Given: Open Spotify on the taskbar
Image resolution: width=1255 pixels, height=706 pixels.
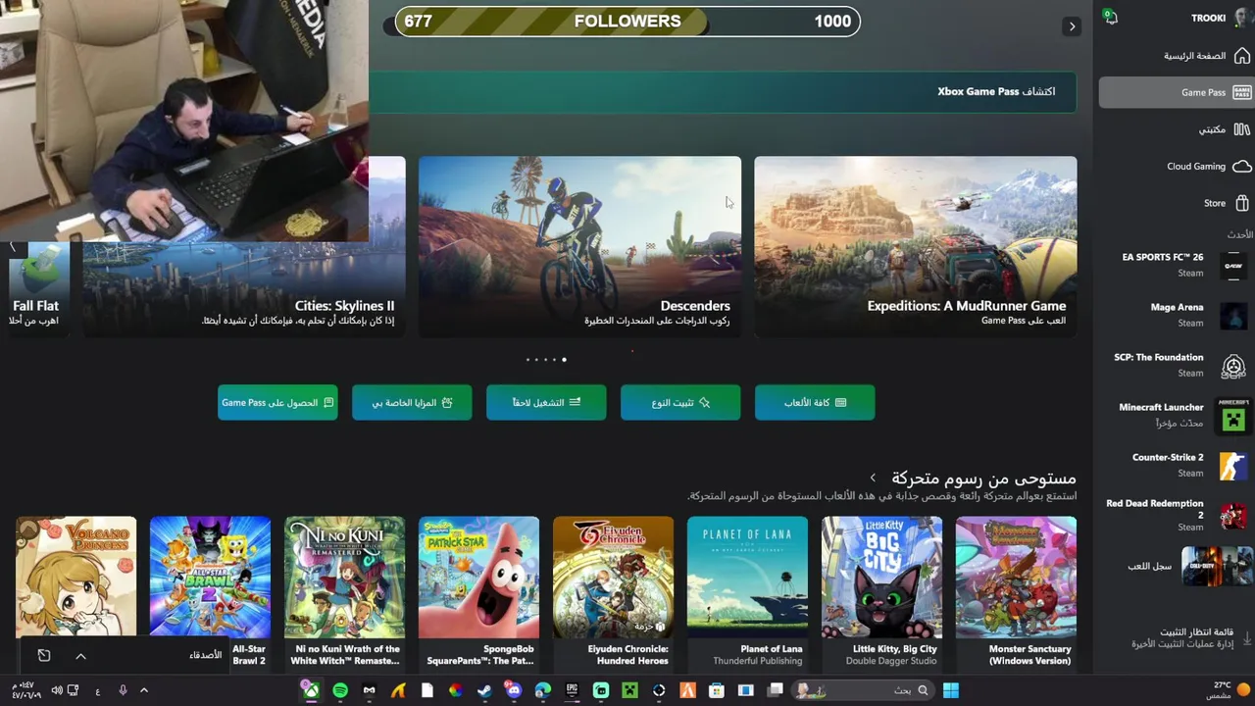Looking at the screenshot, I should pos(340,691).
